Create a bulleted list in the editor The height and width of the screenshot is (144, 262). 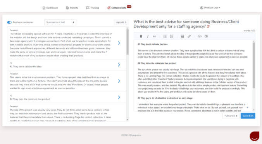[165, 36]
